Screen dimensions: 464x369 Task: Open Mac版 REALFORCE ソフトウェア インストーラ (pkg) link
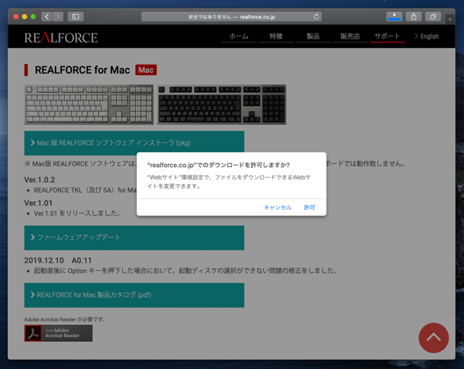pos(135,143)
